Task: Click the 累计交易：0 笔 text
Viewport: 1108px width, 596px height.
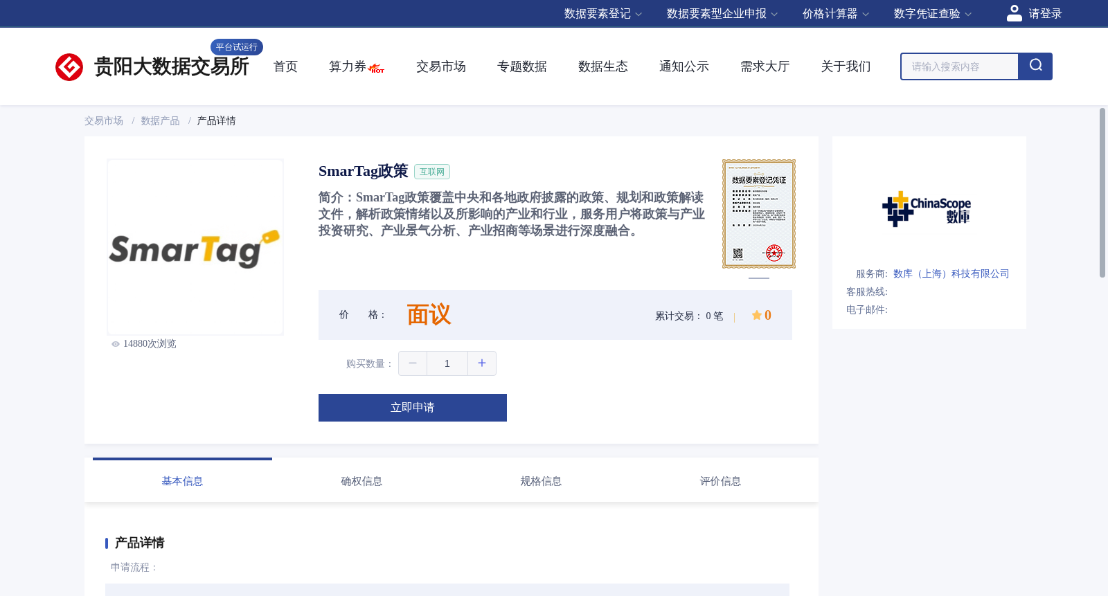Action: pyautogui.click(x=689, y=316)
